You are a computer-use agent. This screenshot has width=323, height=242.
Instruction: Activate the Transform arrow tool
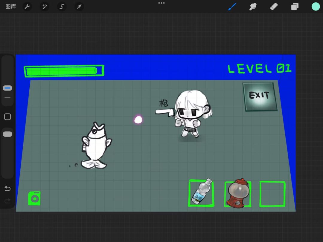click(79, 7)
